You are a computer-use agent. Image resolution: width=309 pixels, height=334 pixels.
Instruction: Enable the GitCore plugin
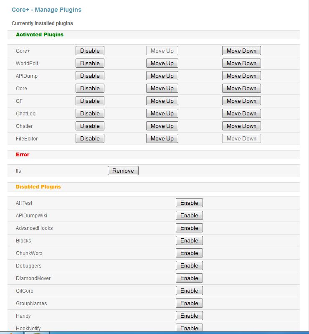click(189, 291)
